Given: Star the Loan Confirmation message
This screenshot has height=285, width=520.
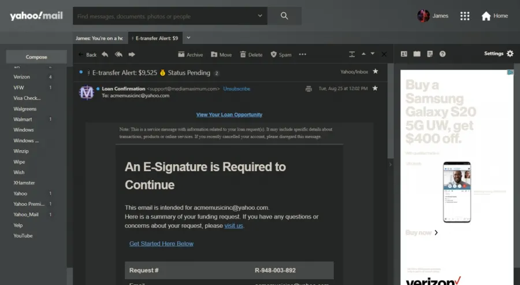Looking at the screenshot, I should pos(375,88).
